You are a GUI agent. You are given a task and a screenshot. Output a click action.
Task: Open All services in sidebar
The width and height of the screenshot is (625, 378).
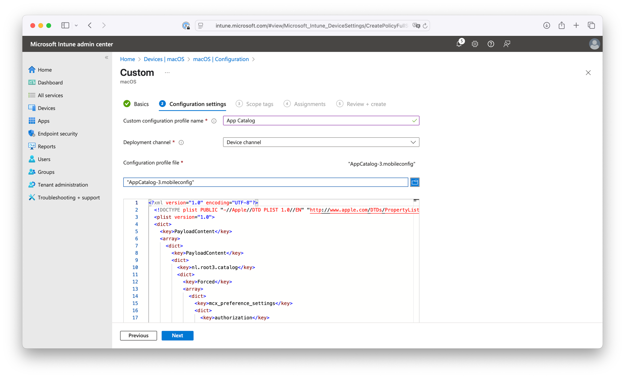(50, 95)
